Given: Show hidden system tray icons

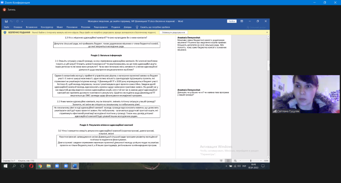Looking at the screenshot, I should click(x=226, y=166).
